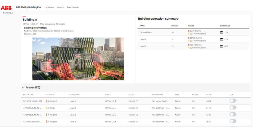Screen dimensions: 253x131
Task: Select Office L2_4 space cell
Action: 111,101
